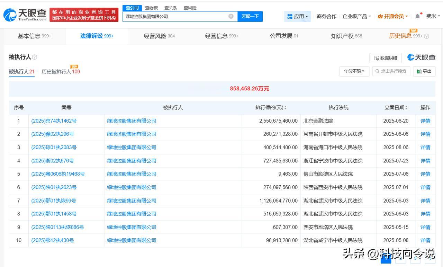Screen dimensions: 443x267
Task: Open case (2025)粤0606执19468号
Action: pos(58,174)
